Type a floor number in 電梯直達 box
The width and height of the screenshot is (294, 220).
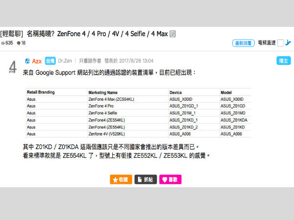280,43
